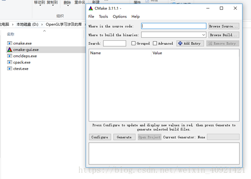Screen dimensions: 251x179
Task: Open the File menu in CMake
Action: (91, 16)
